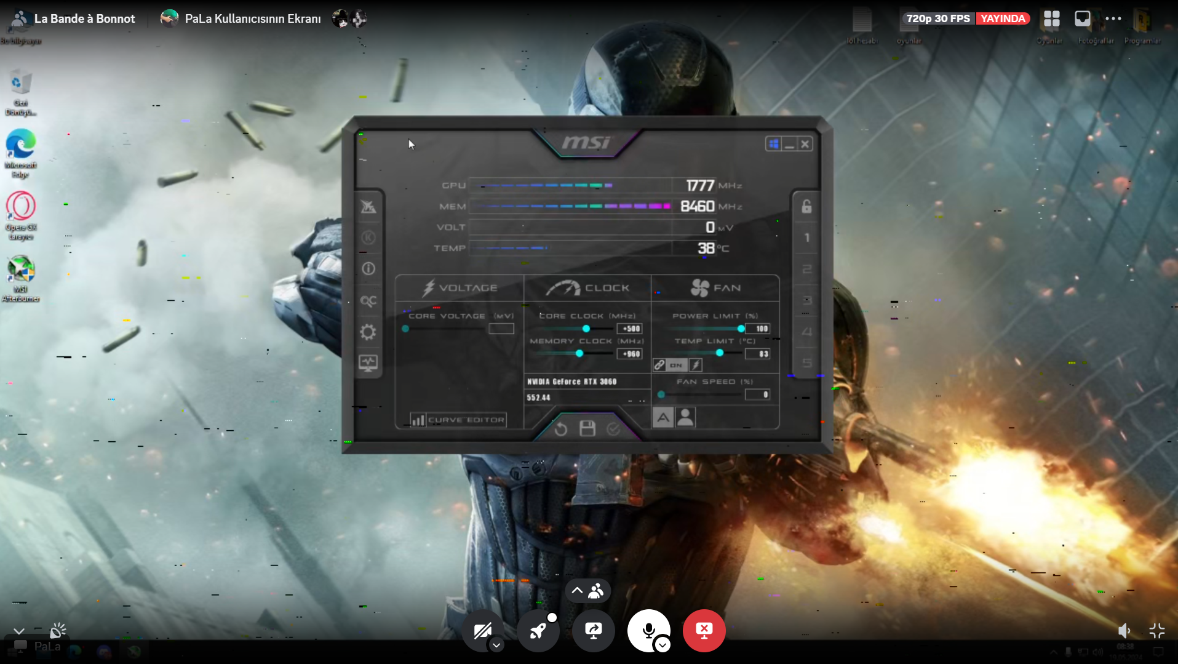Click the Memory Clock +960 field
Screen dimensions: 1178x664
[630, 354]
